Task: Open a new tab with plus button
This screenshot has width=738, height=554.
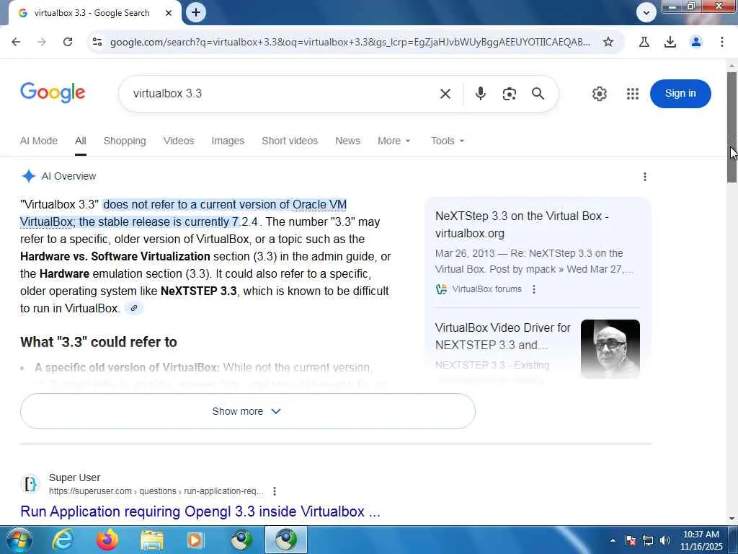Action: [196, 12]
